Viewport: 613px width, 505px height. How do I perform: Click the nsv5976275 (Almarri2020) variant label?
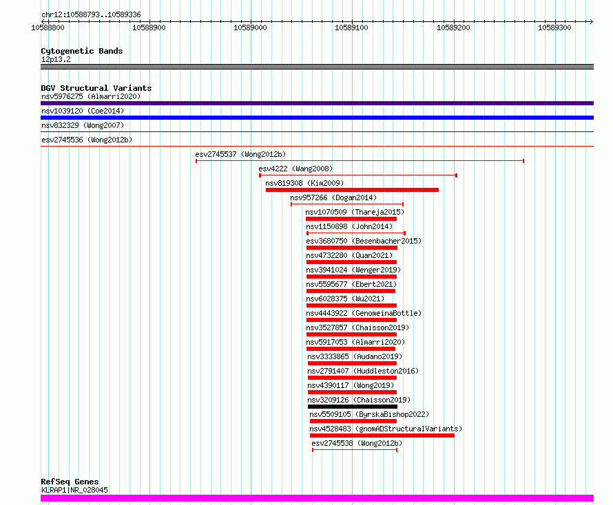pyautogui.click(x=91, y=96)
